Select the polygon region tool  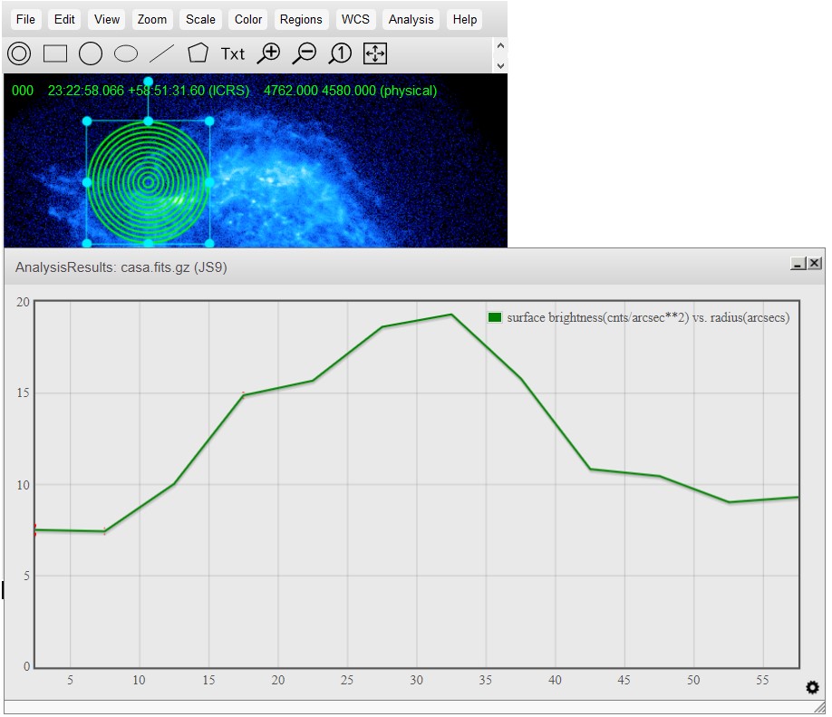198,53
